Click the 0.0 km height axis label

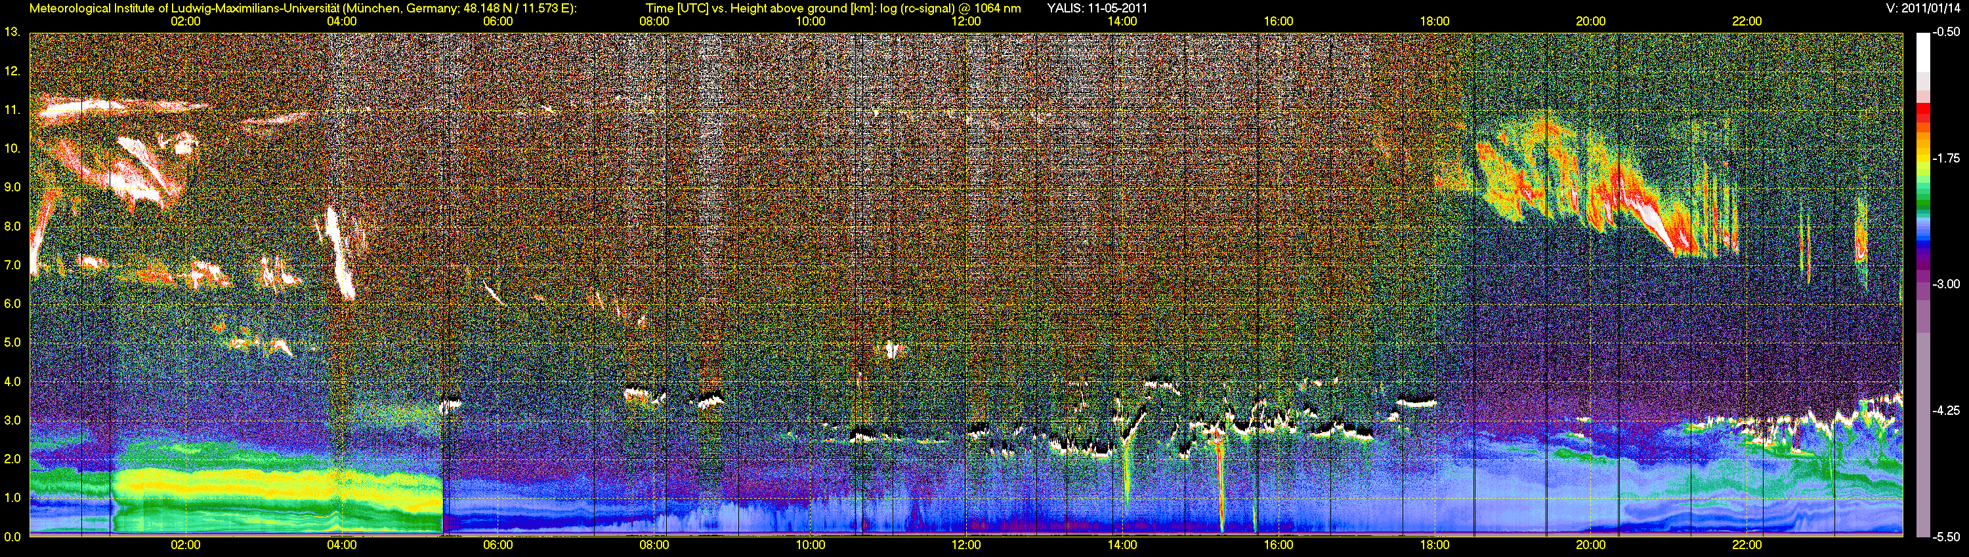coord(12,537)
